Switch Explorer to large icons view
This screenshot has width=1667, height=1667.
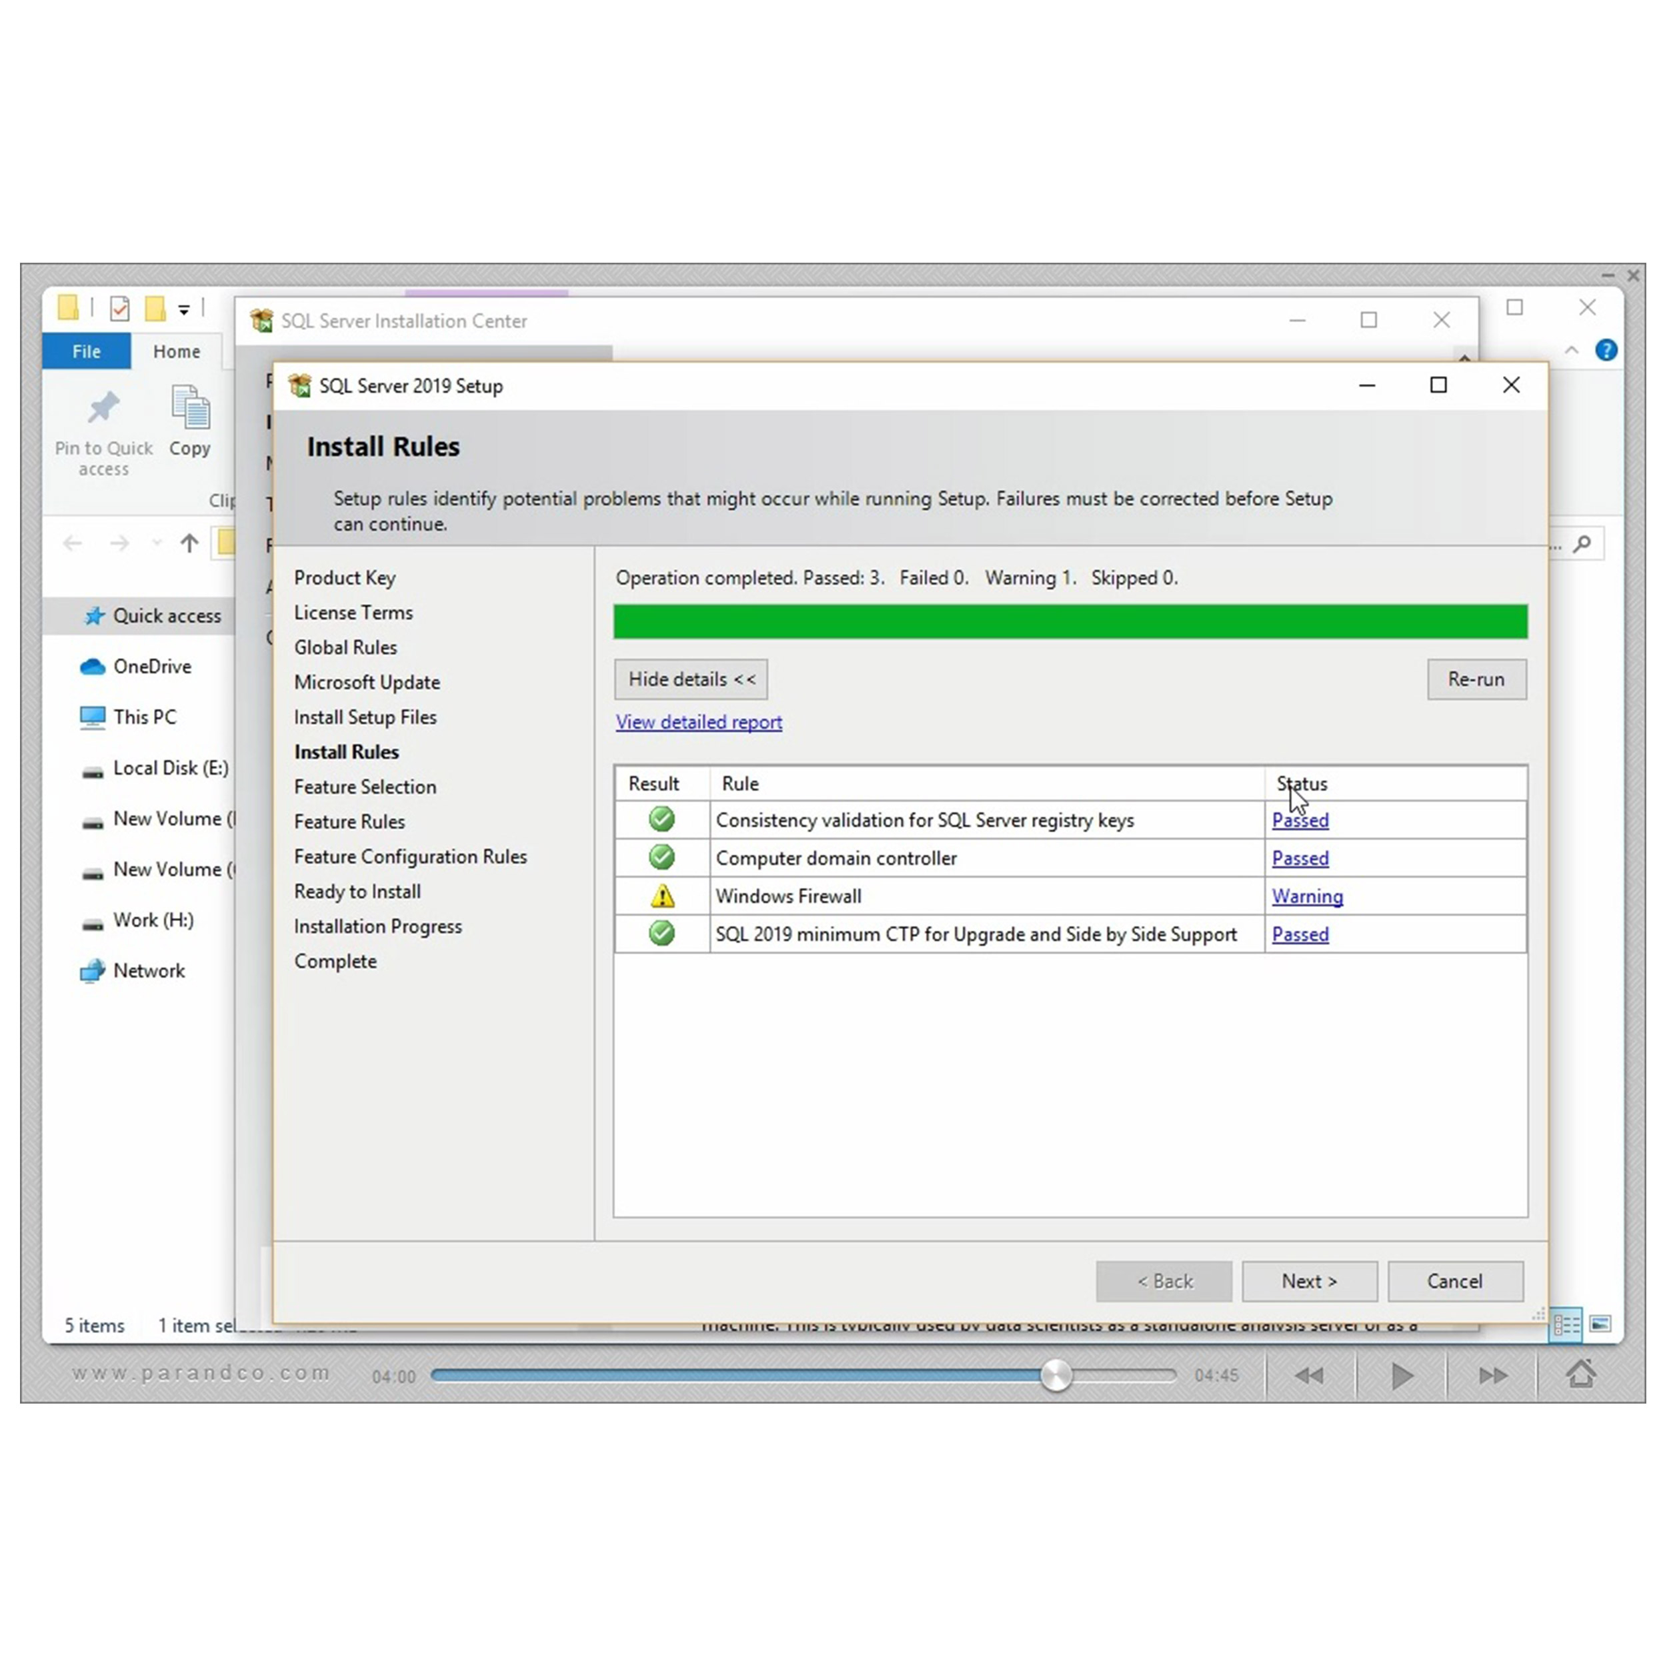(x=1600, y=1324)
